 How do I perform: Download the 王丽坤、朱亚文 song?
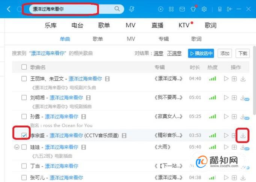pyautogui.click(x=243, y=79)
